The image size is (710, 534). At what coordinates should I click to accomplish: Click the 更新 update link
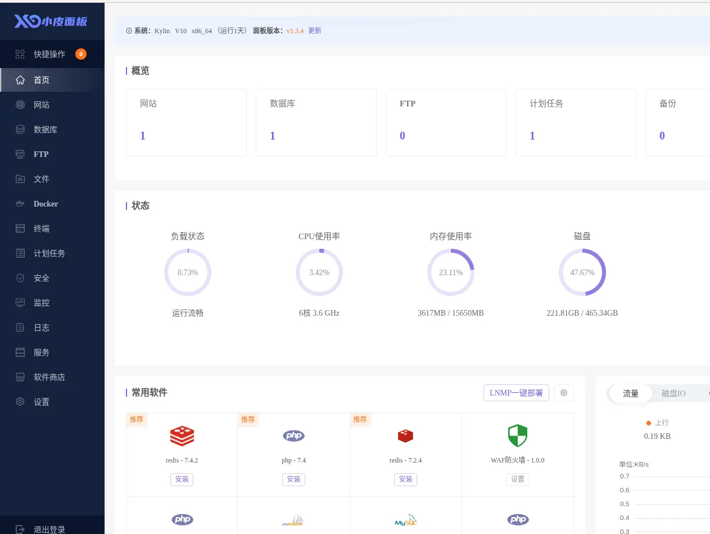point(315,31)
